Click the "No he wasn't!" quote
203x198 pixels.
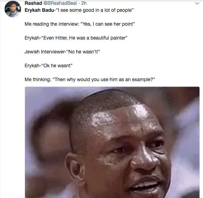click(83, 52)
